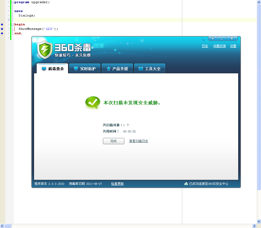Collapse the program upgrader code fold
The height and width of the screenshot is (228, 261).
click(12, 2)
